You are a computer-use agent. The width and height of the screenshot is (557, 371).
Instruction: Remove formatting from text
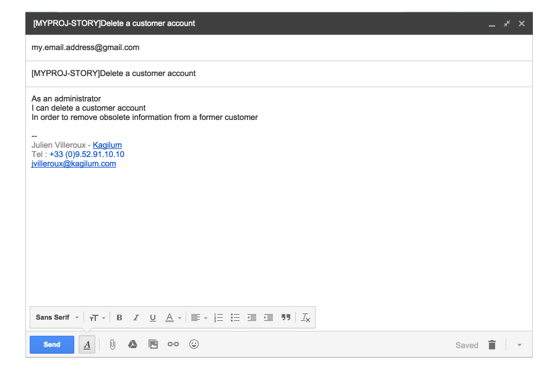click(x=306, y=317)
